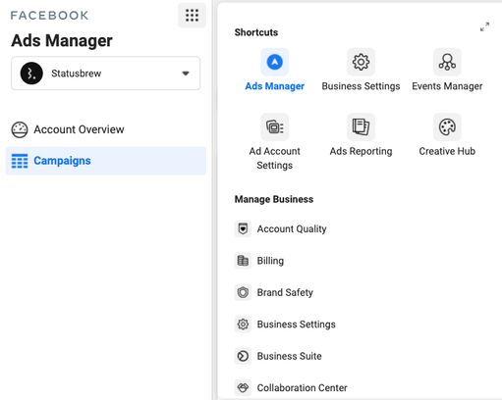Viewport: 502px width, 400px height.
Task: Open the nine-dot all tools grid menu
Action: pyautogui.click(x=192, y=16)
